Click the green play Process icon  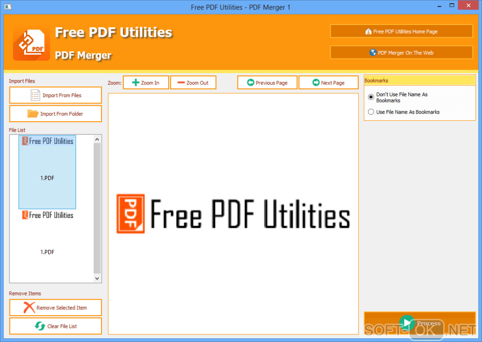tap(407, 323)
